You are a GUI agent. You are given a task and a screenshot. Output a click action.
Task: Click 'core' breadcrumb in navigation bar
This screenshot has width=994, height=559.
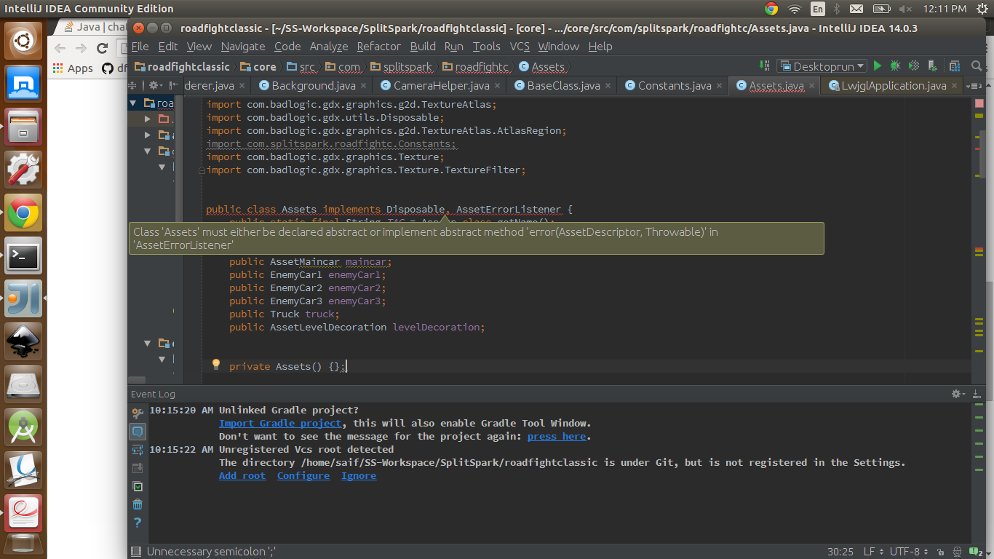258,66
